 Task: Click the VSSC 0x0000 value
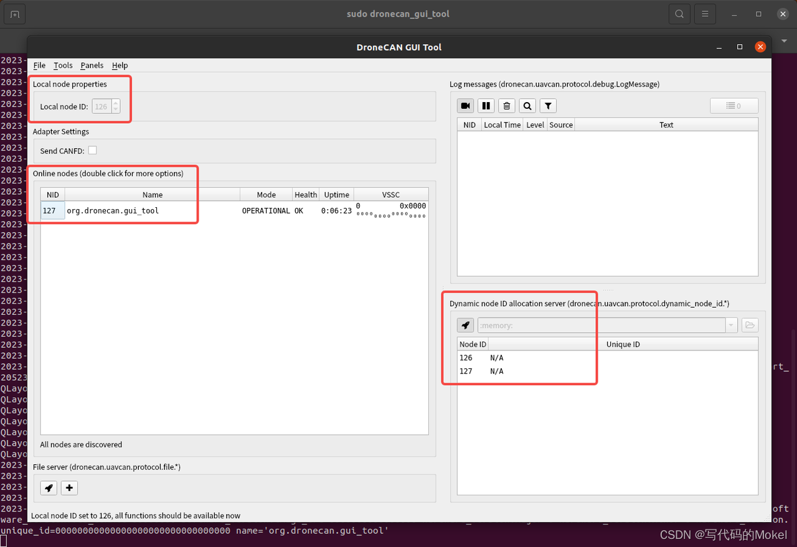point(413,206)
